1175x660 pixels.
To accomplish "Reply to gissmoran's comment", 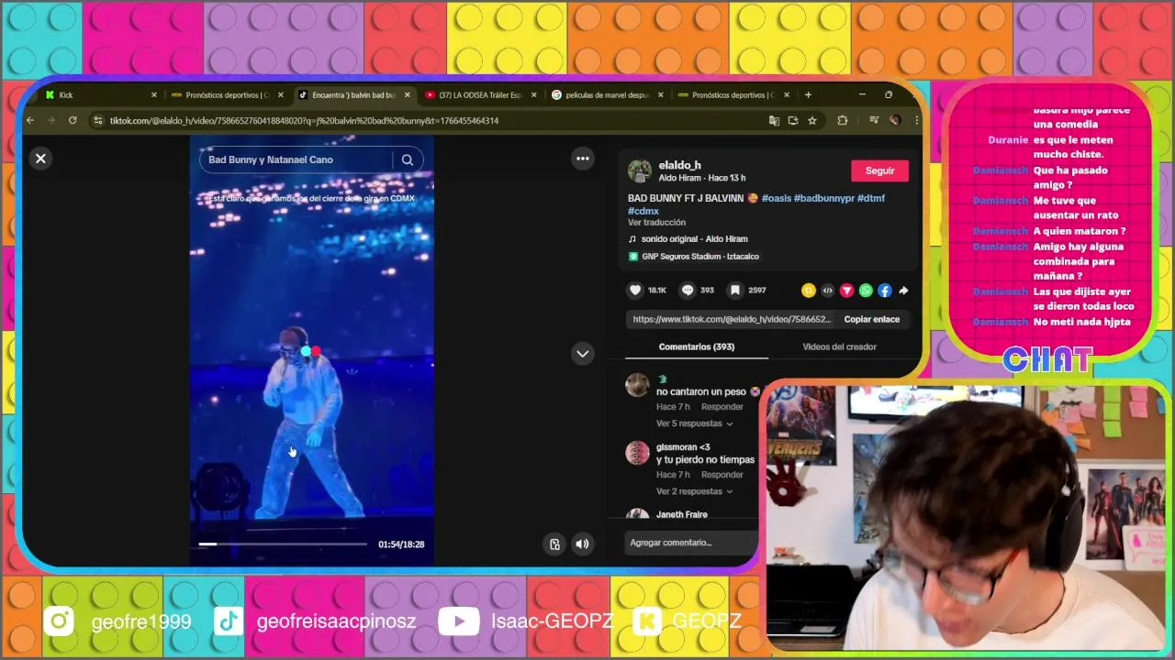I will tap(722, 475).
